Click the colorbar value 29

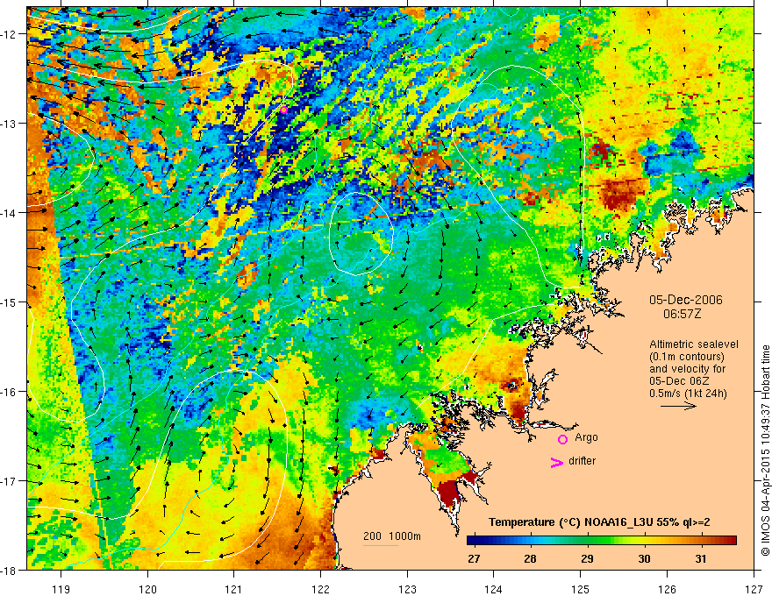click(587, 558)
